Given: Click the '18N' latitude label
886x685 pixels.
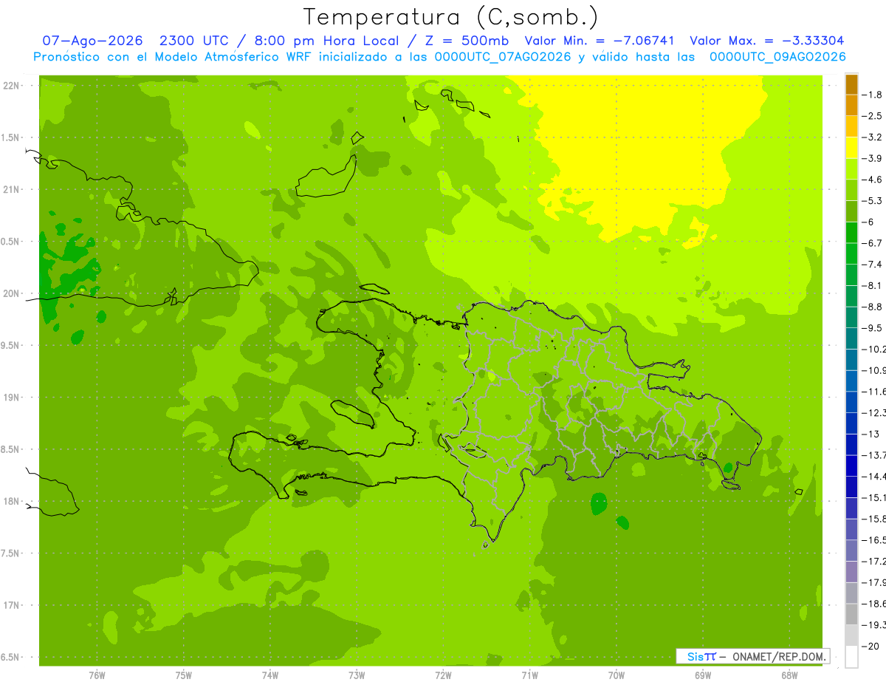Looking at the screenshot, I should [x=11, y=502].
